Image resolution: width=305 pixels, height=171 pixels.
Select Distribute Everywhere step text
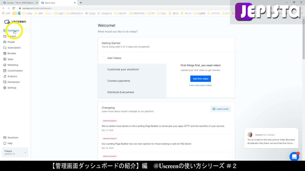(121, 92)
